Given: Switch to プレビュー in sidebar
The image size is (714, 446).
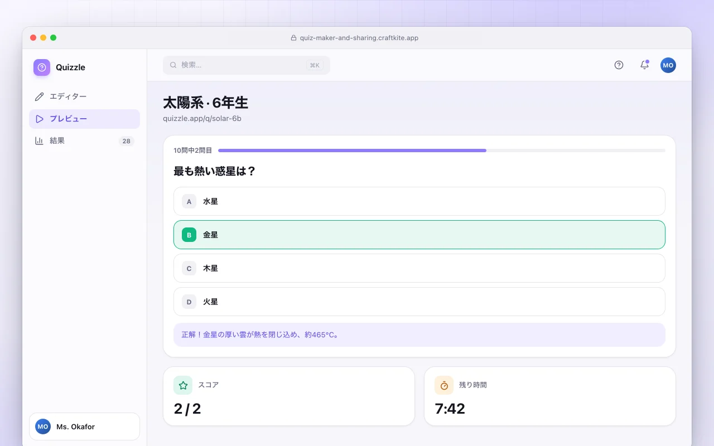Looking at the screenshot, I should [x=84, y=119].
